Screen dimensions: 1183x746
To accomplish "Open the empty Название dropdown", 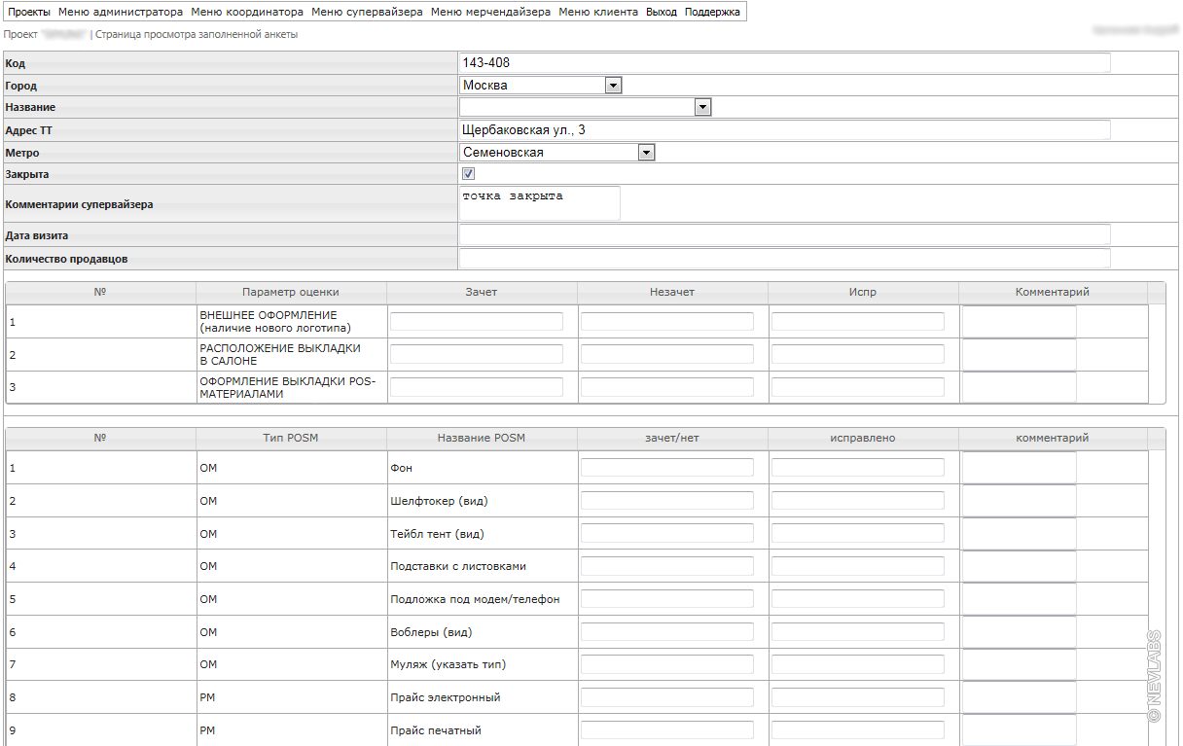I will point(702,107).
